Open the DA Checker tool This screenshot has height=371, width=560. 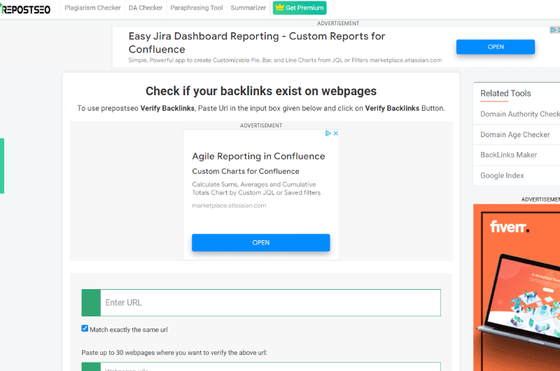click(x=146, y=8)
